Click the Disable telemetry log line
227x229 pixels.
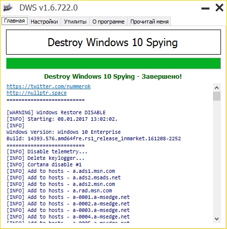pos(47,151)
